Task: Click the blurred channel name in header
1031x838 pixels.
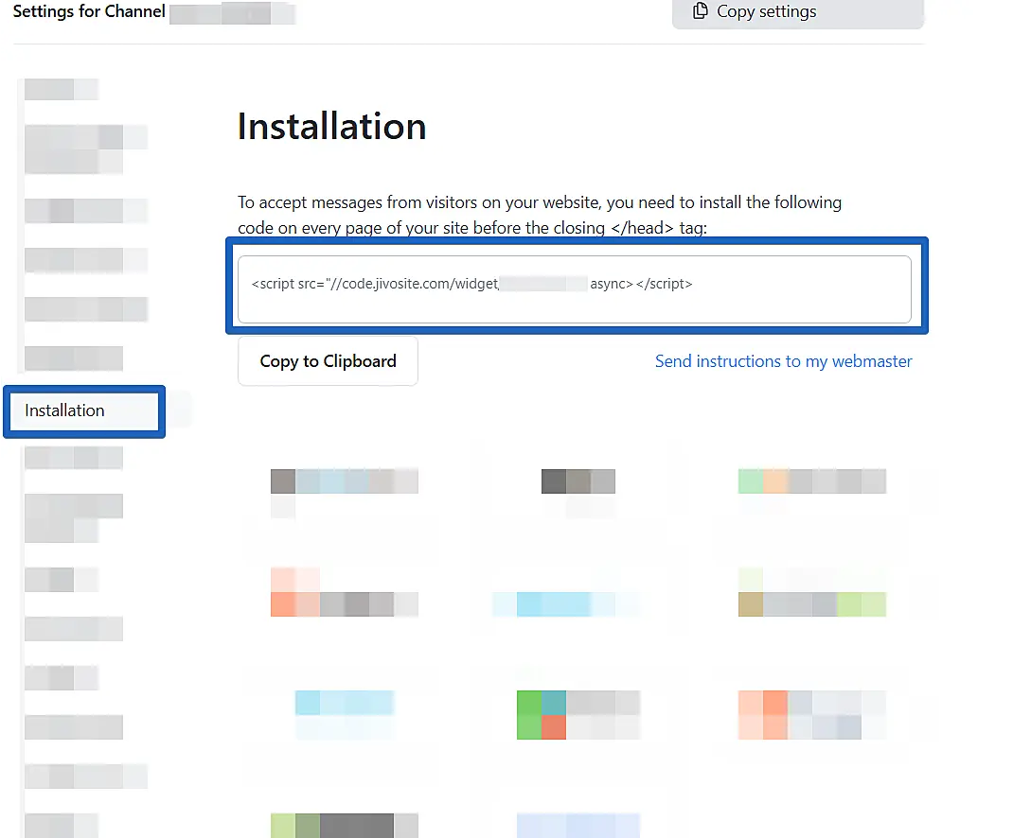Action: [x=232, y=13]
